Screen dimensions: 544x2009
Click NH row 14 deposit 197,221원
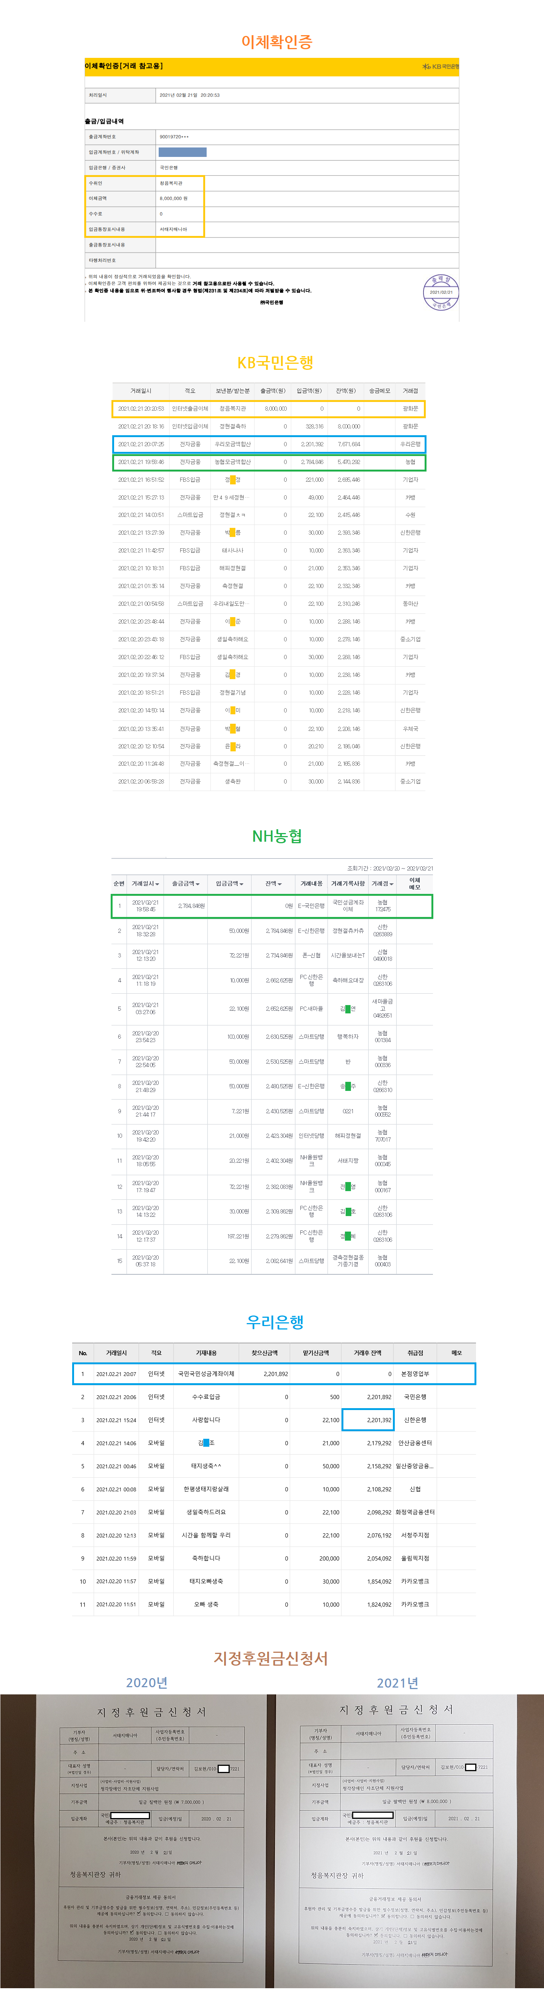pos(238,1236)
